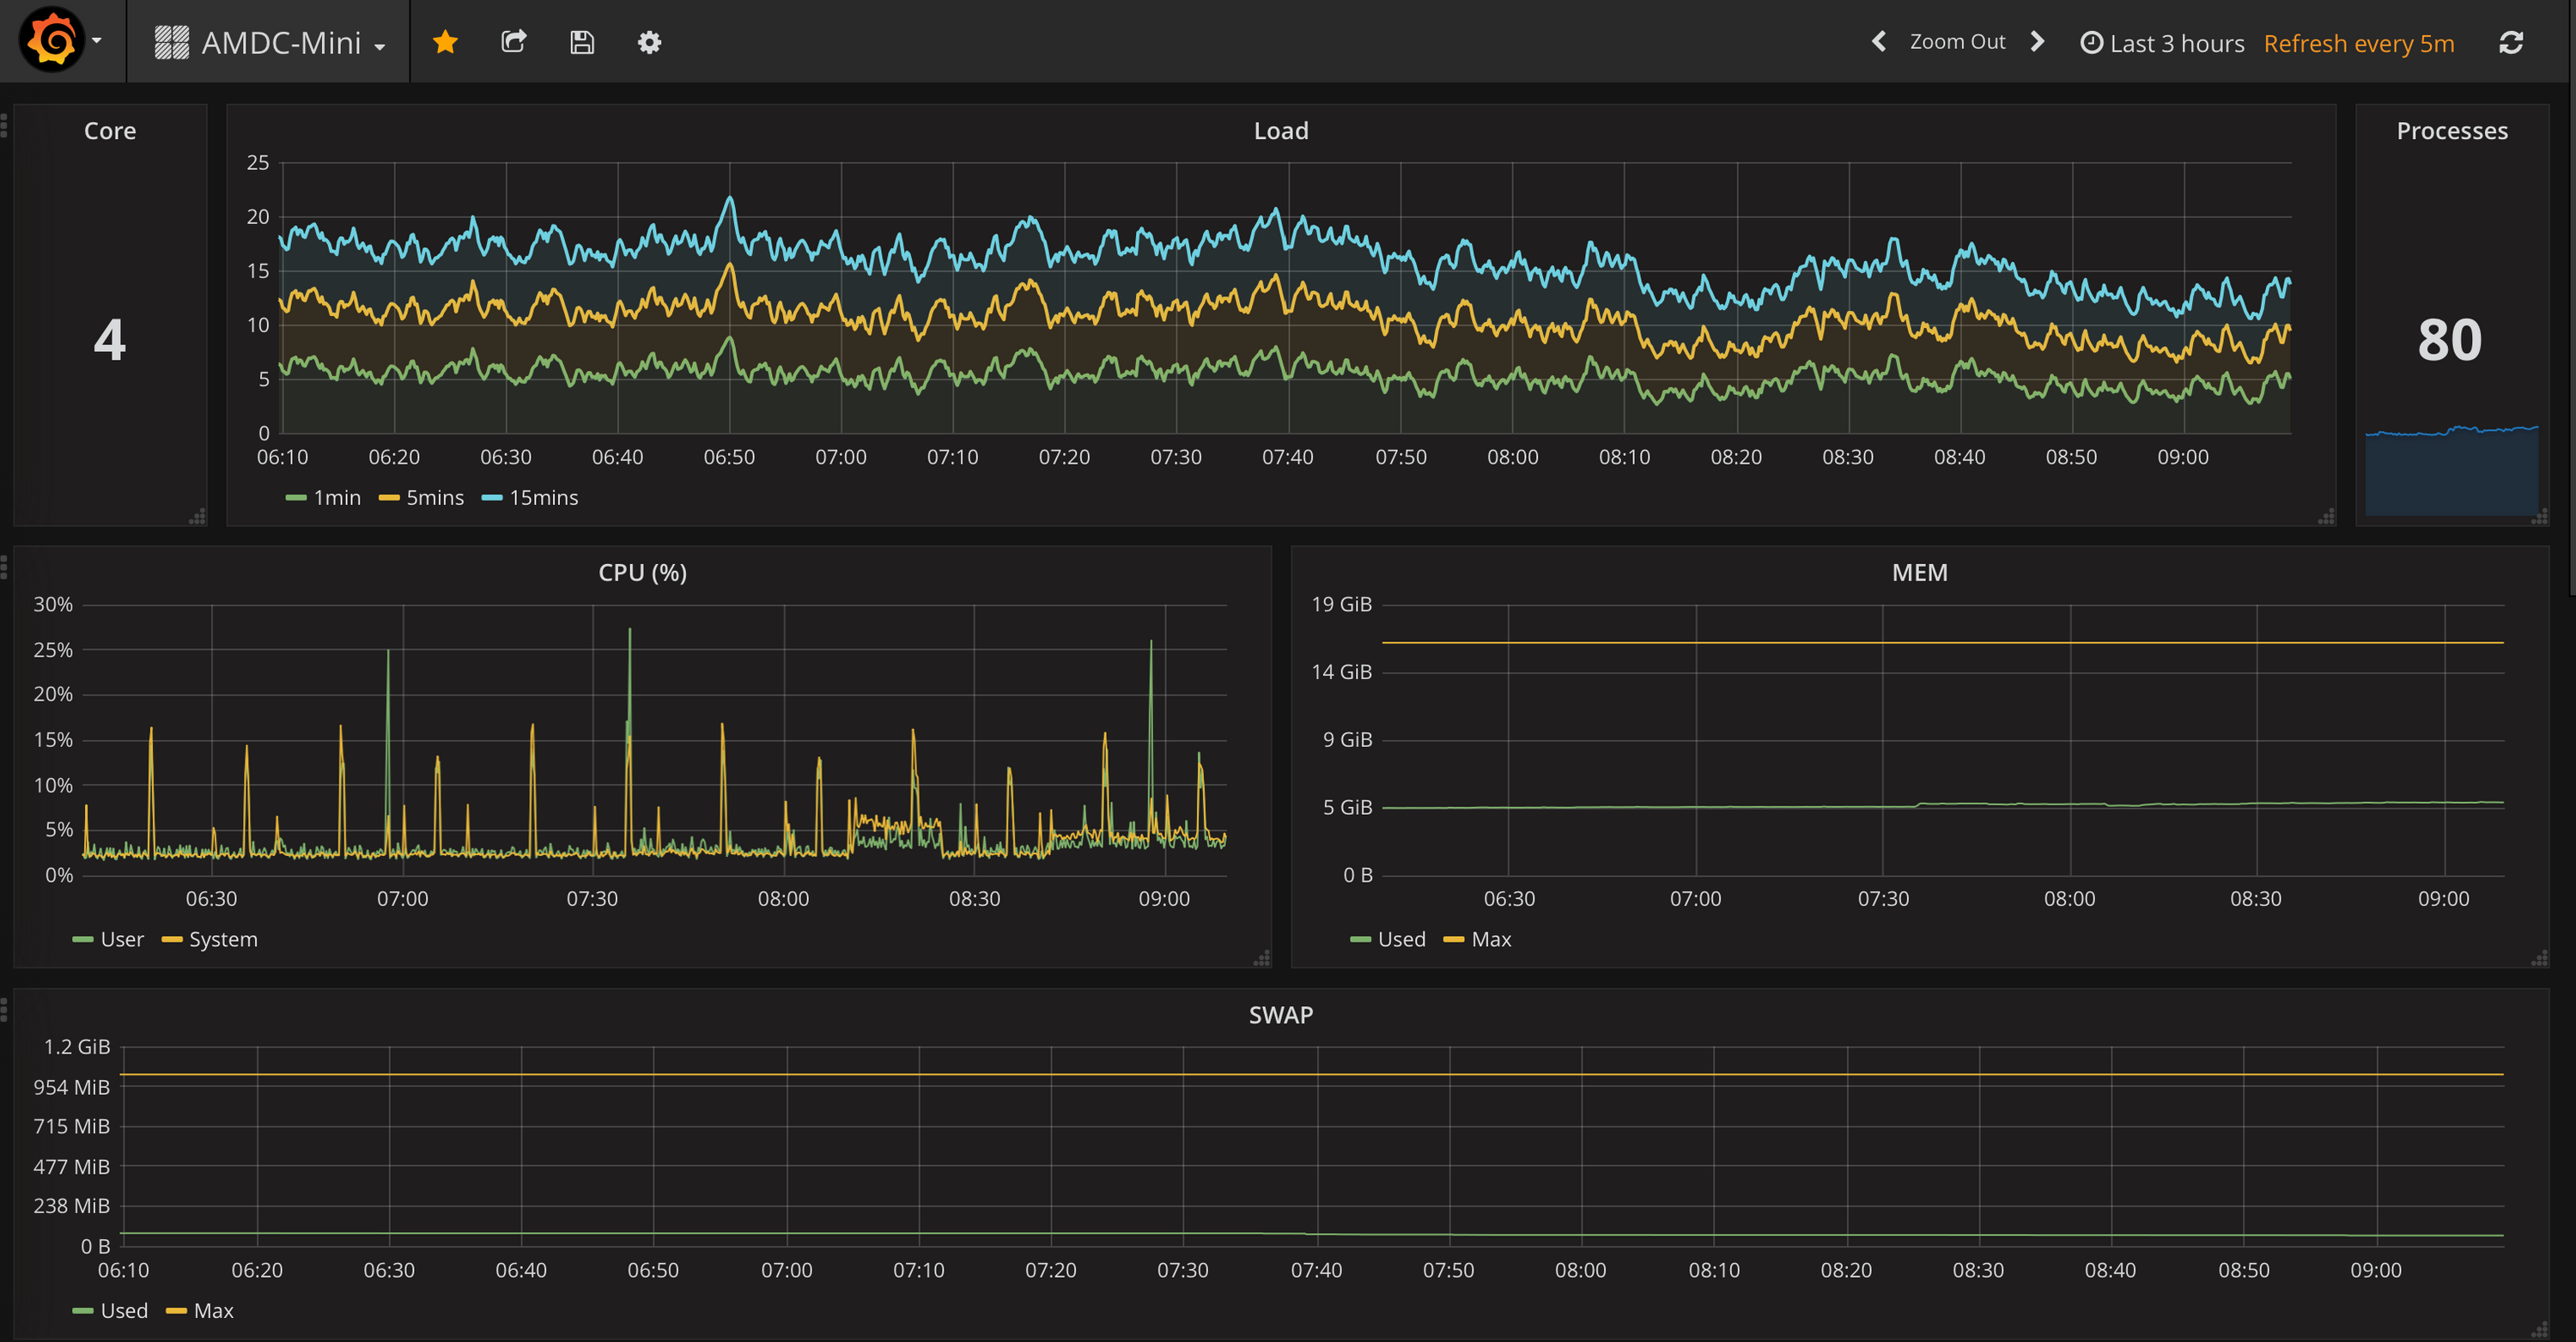The image size is (2576, 1342).
Task: Click the Processes stat value 80
Action: click(2450, 340)
